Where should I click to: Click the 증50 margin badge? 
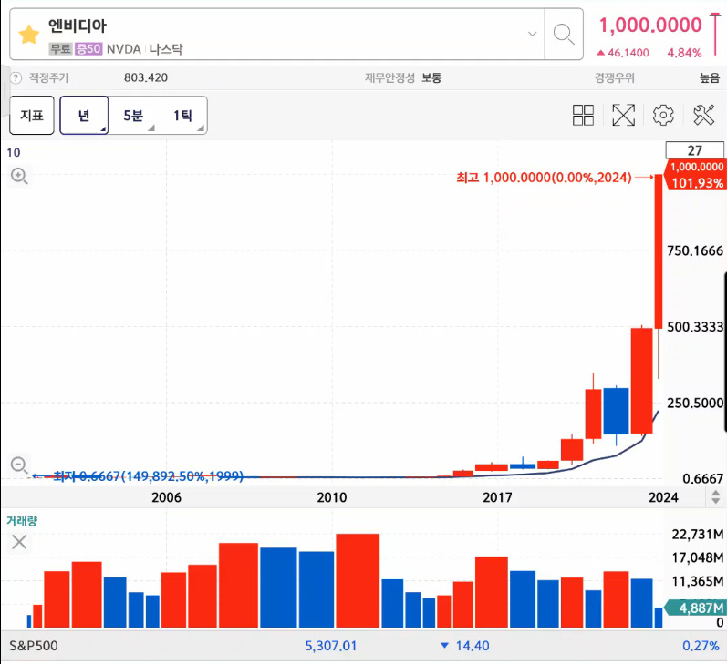coord(88,48)
